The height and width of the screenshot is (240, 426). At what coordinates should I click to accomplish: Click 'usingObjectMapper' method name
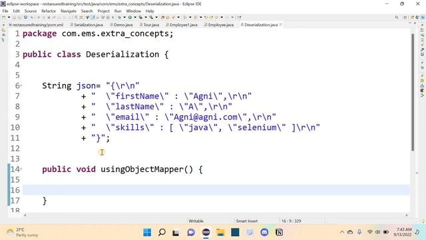click(x=142, y=169)
